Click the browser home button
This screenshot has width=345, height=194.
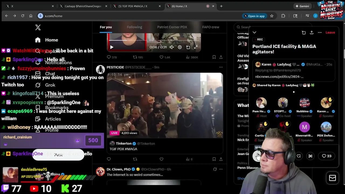[x=31, y=16]
